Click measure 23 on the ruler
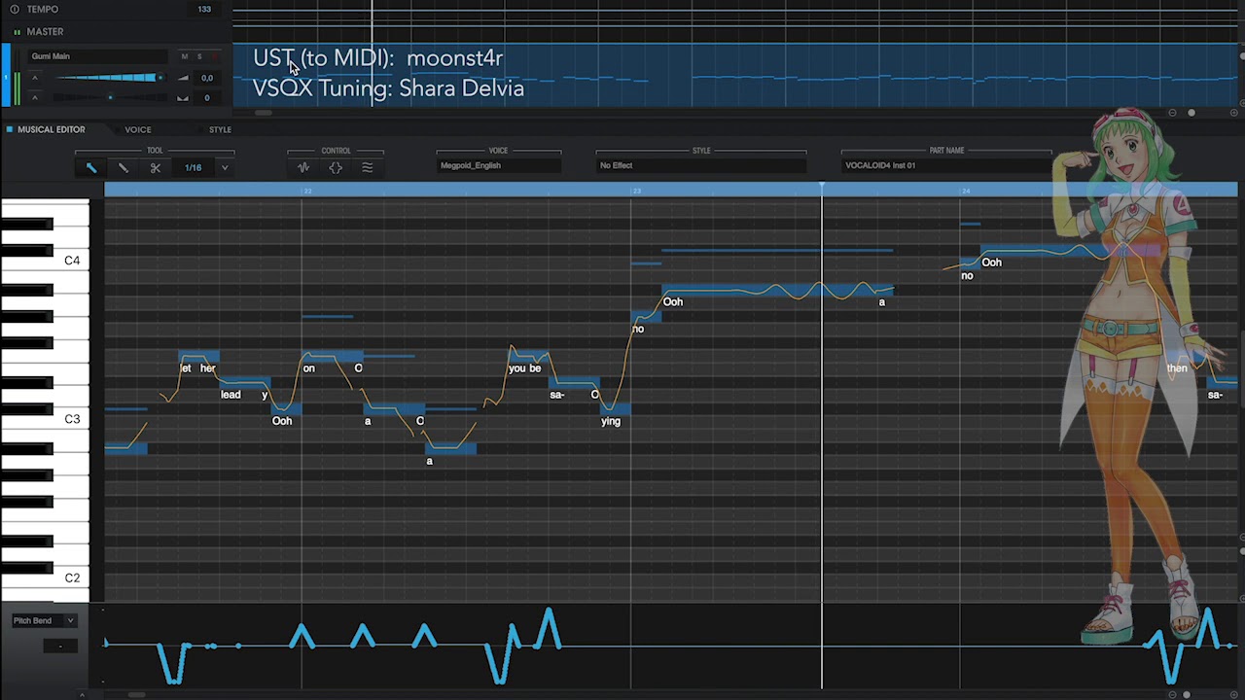 (637, 191)
